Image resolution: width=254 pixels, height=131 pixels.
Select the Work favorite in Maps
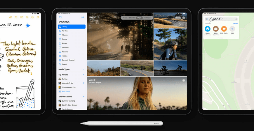click(216, 29)
